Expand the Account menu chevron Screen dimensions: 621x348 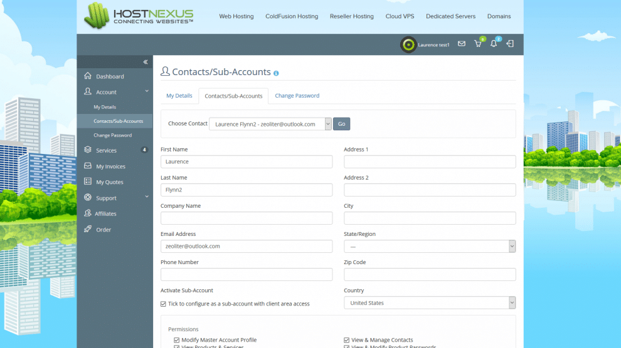(x=147, y=91)
